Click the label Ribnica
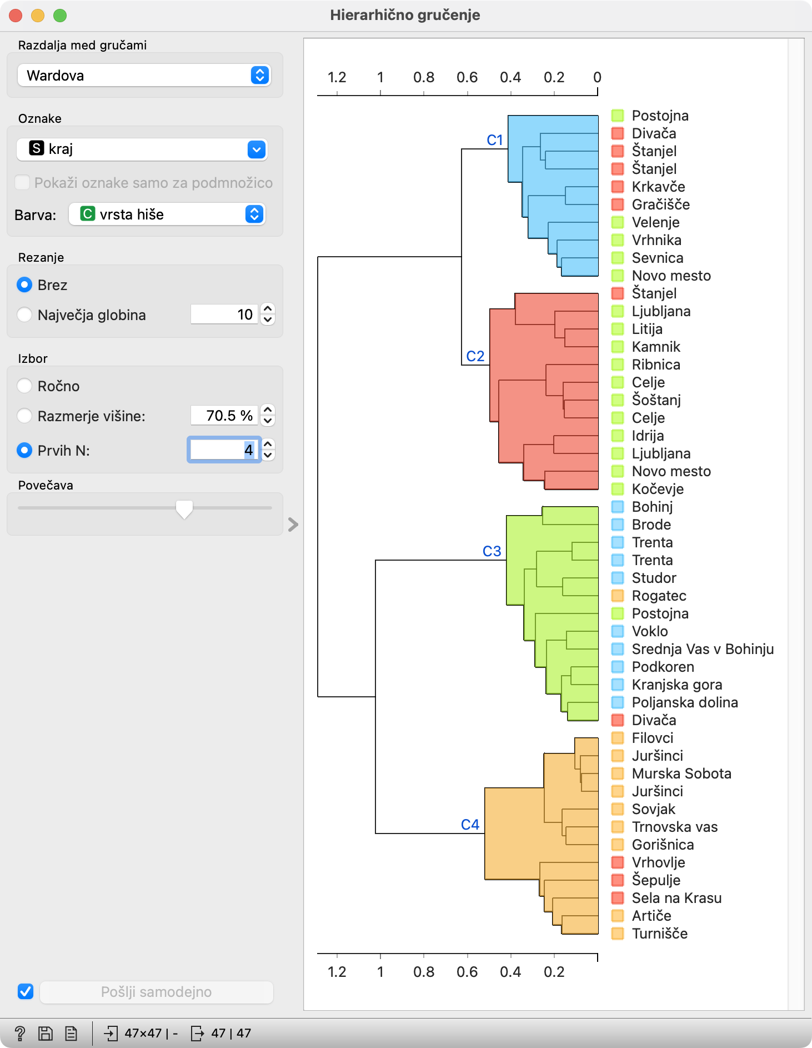This screenshot has width=812, height=1048. pyautogui.click(x=656, y=365)
